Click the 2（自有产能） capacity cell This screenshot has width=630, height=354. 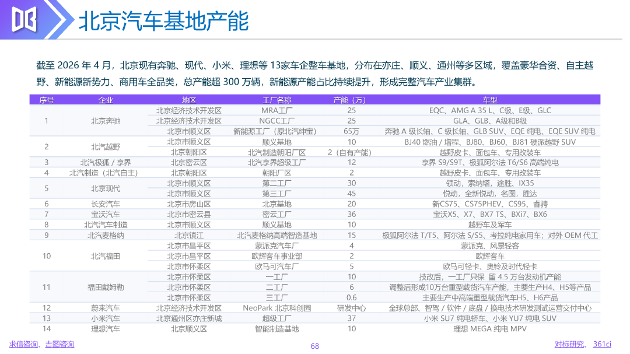coord(349,153)
